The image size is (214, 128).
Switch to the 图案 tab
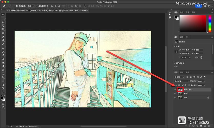click(x=193, y=12)
